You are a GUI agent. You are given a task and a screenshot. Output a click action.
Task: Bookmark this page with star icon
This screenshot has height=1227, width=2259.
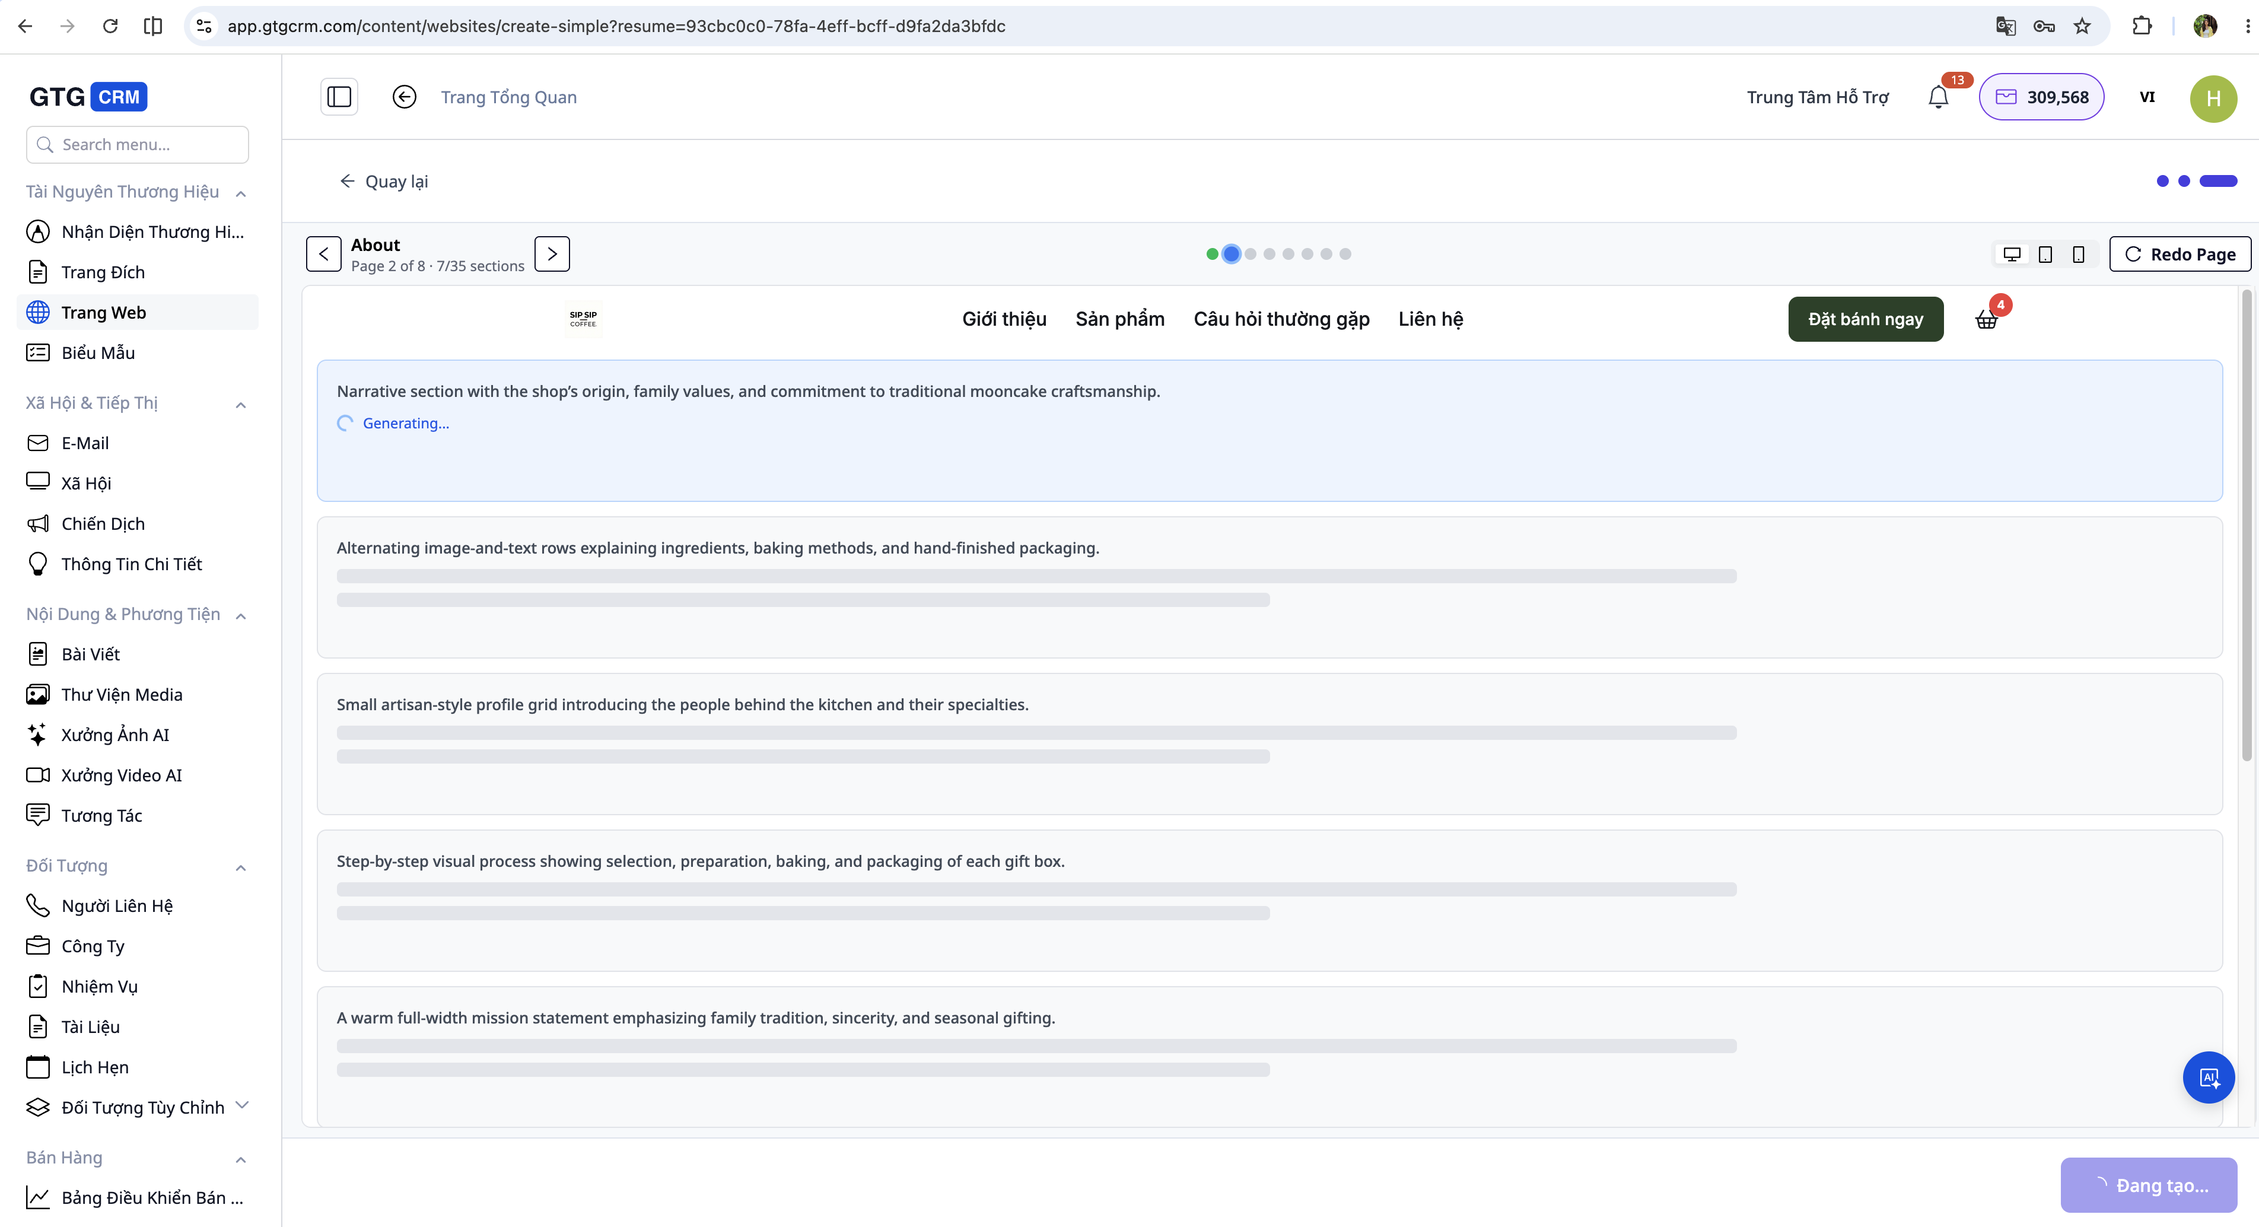point(2082,26)
